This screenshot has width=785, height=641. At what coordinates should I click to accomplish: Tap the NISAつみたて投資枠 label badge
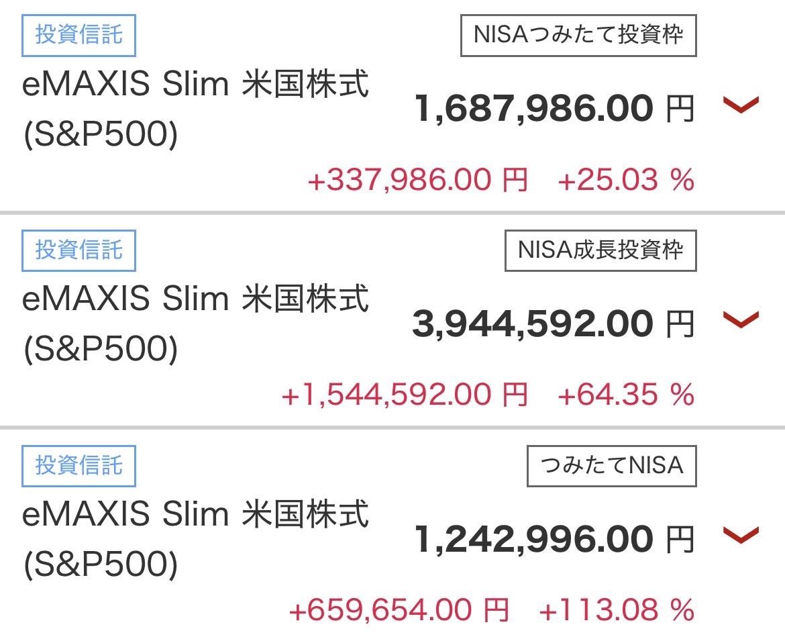coord(578,35)
